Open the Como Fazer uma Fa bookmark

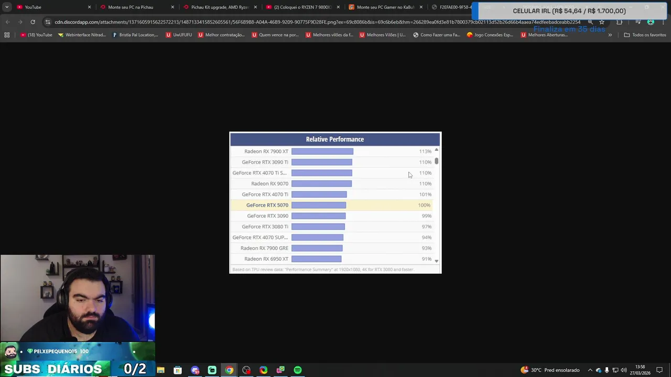pos(436,35)
